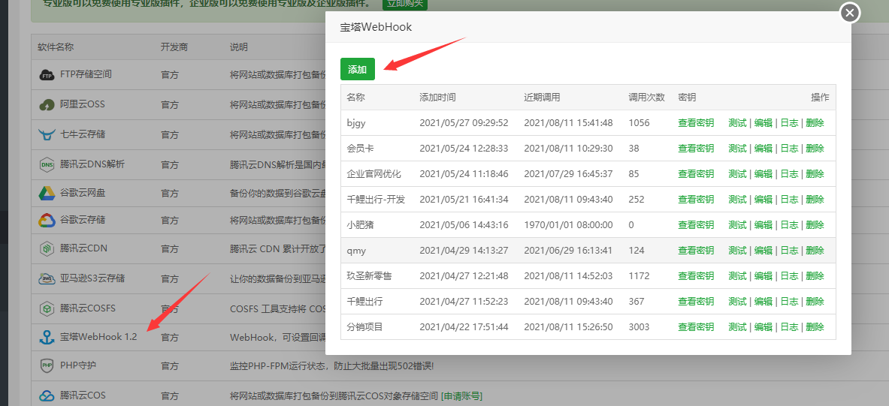Viewport: 889px width, 406px height.
Task: Click the 调用次数 column header
Action: 646,98
